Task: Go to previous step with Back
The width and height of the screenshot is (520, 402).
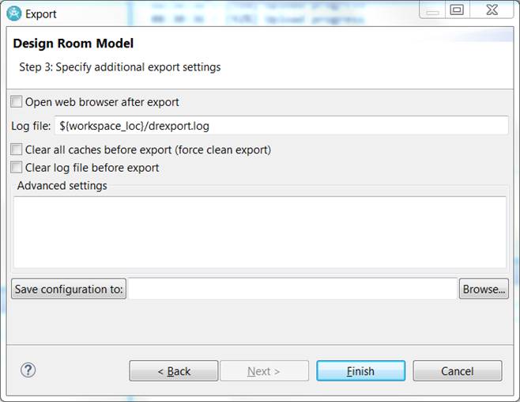Action: (x=173, y=371)
